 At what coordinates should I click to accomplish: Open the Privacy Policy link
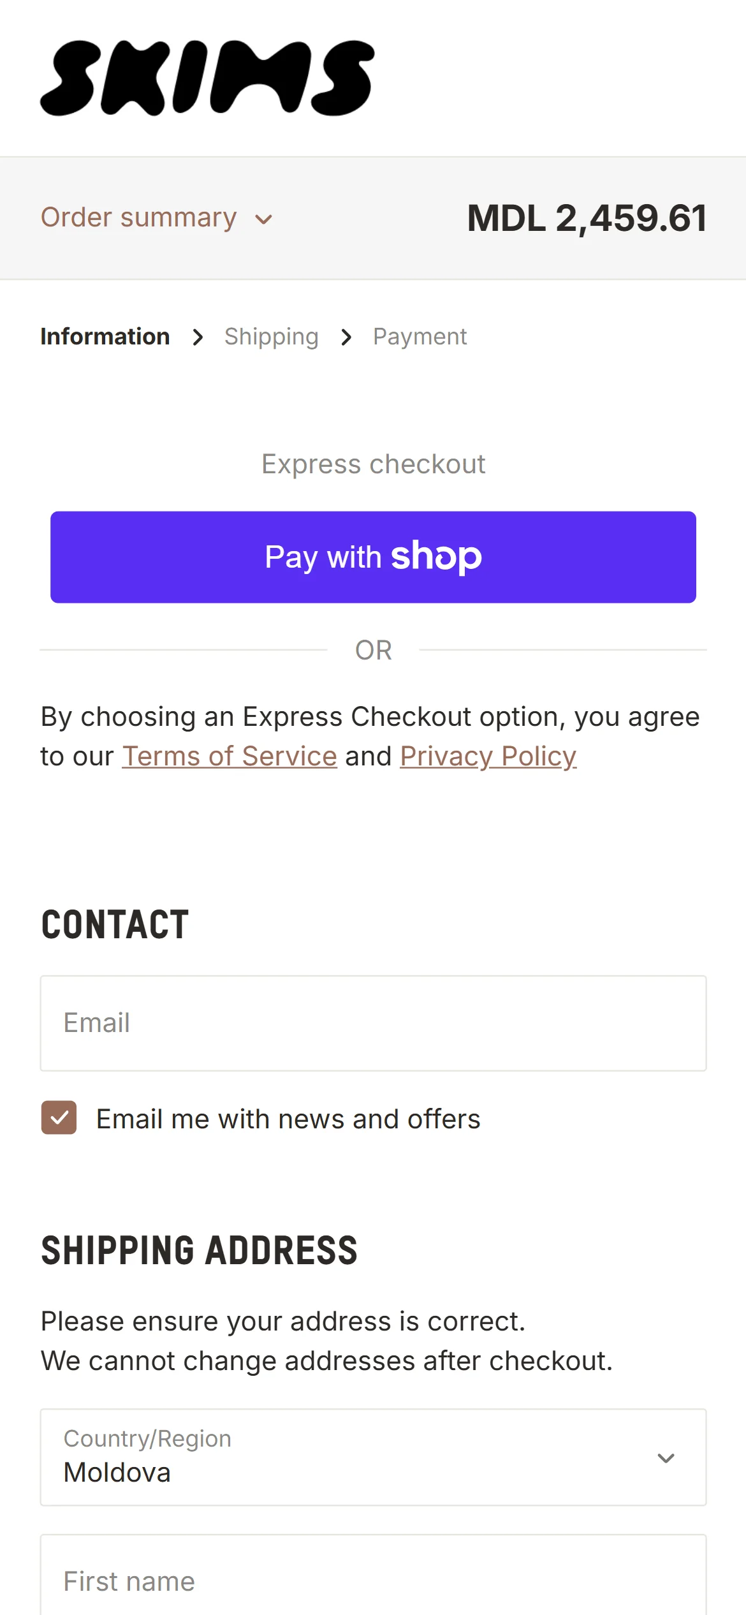click(x=488, y=756)
